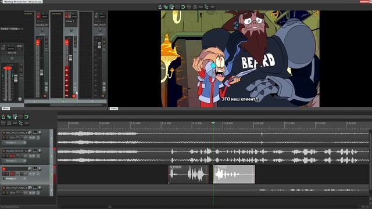
Task: Click green nodes icon in lower-left toolbar
Action: click(21, 122)
